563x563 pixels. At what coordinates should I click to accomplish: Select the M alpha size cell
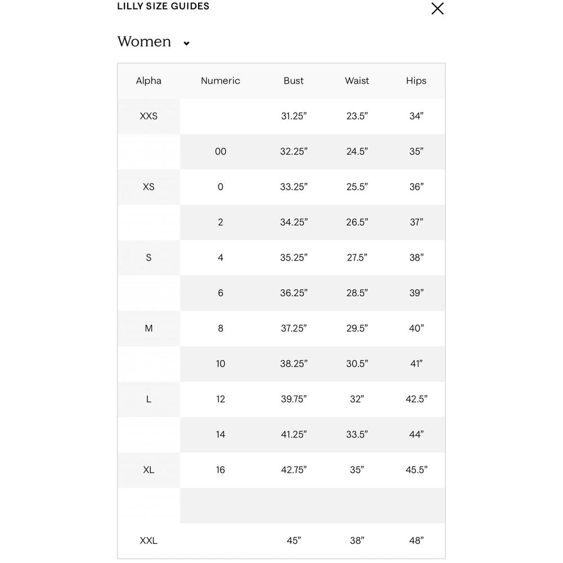click(149, 328)
